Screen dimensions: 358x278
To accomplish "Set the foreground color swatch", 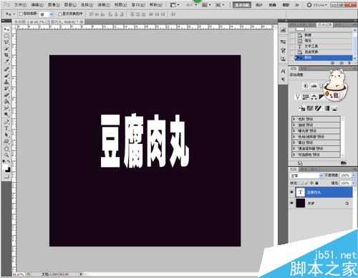I will tap(6, 168).
